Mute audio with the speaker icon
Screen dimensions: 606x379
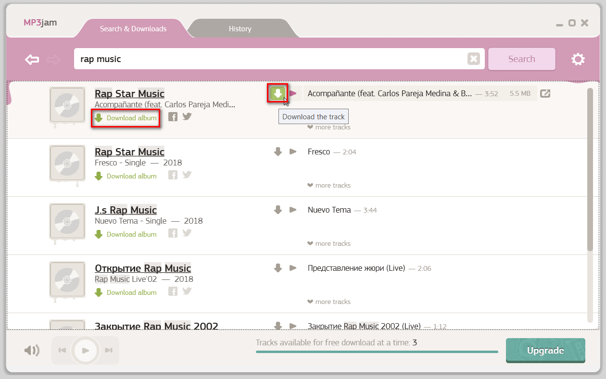click(x=31, y=351)
